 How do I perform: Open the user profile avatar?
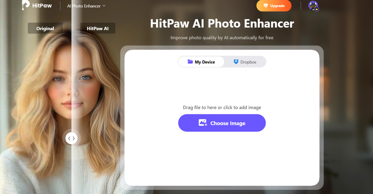click(313, 6)
